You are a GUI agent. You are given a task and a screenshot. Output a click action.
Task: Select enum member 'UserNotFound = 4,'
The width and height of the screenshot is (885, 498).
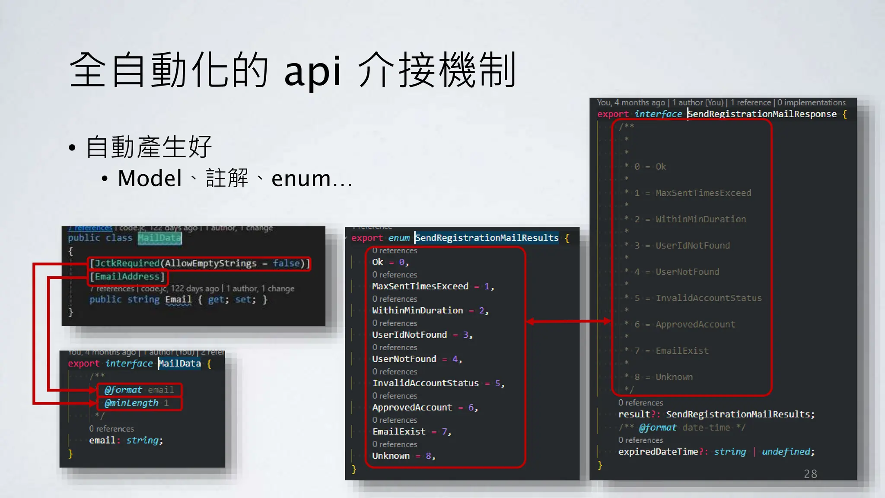tap(417, 359)
